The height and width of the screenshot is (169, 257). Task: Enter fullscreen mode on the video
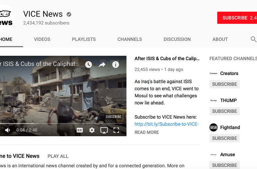(x=116, y=130)
